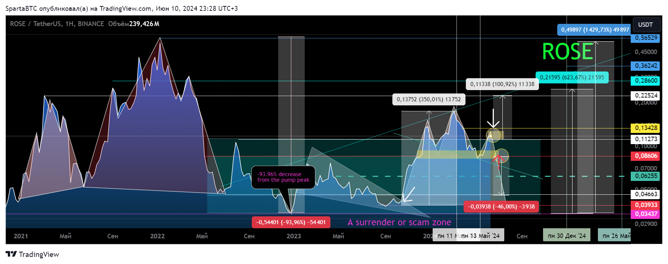This screenshot has width=668, height=264.
Task: Select the 0,11273 price label
Action: pyautogui.click(x=646, y=139)
